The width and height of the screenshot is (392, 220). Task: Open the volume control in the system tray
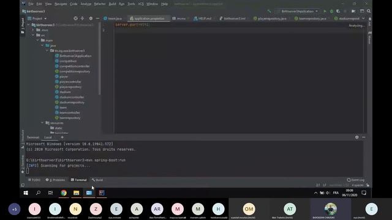(328, 193)
